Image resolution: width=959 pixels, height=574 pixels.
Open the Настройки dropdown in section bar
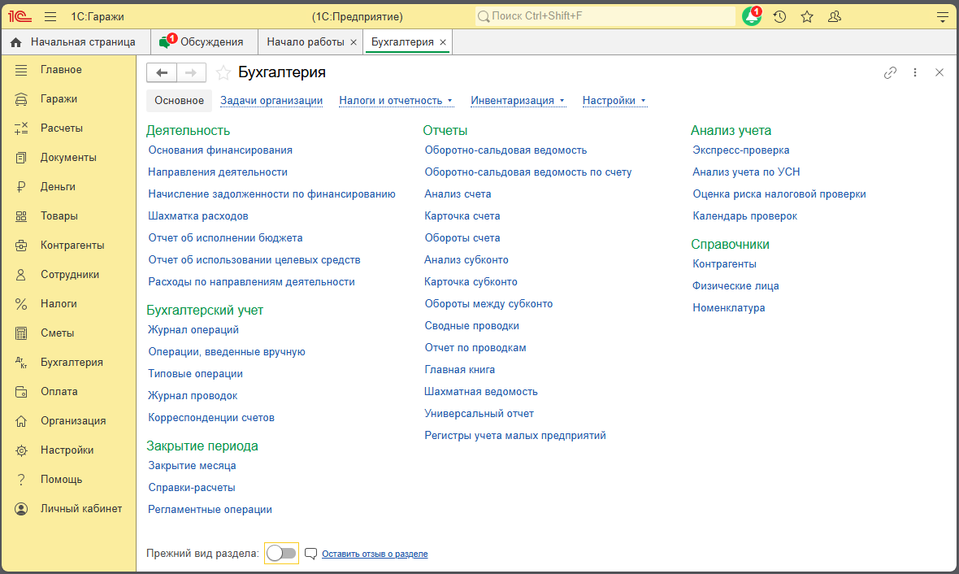pyautogui.click(x=614, y=101)
